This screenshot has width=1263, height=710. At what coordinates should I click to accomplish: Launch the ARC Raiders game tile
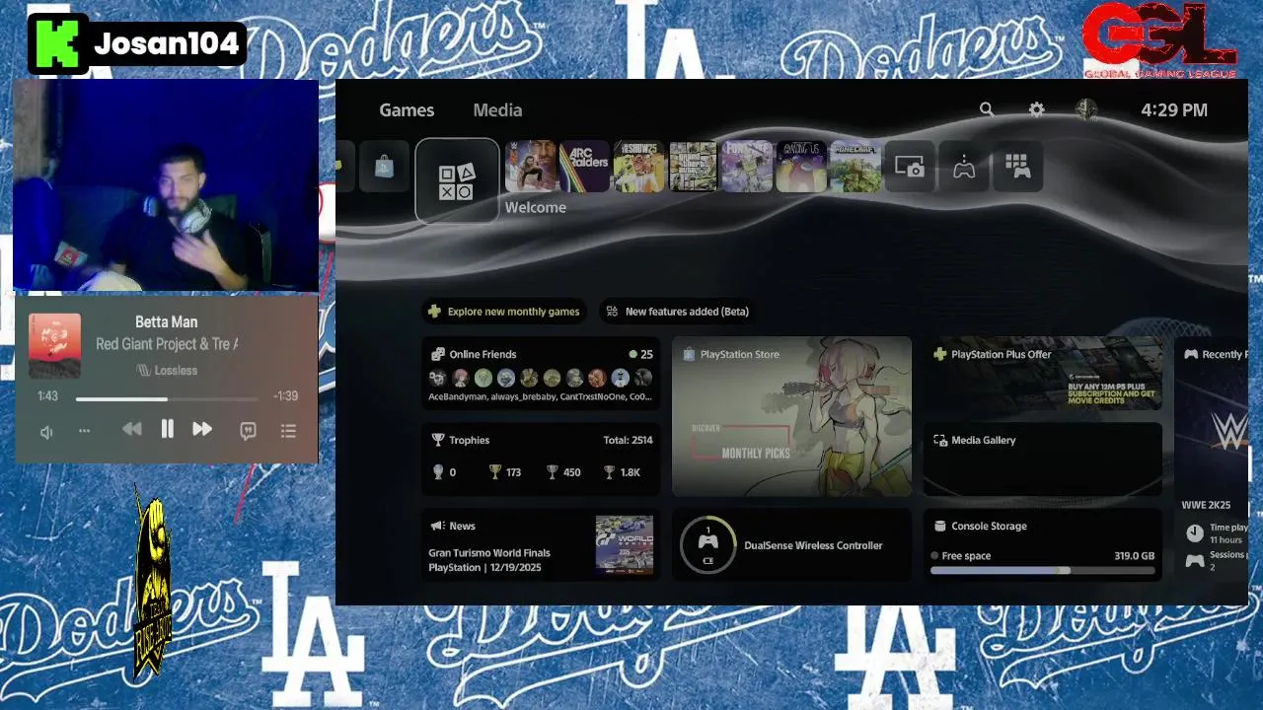coord(585,167)
